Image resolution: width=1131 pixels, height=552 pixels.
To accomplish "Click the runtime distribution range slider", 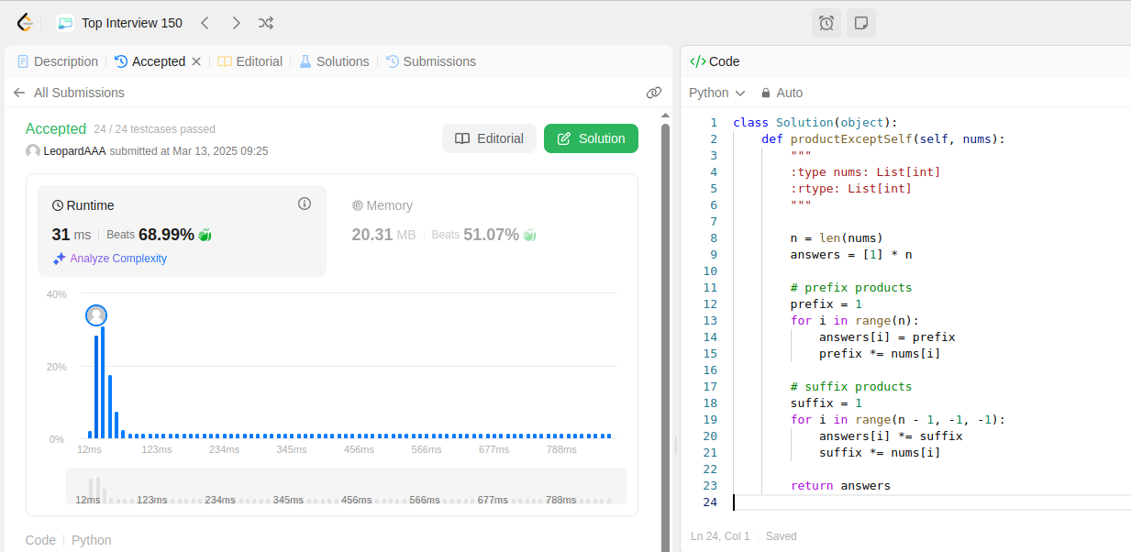I will pos(346,486).
